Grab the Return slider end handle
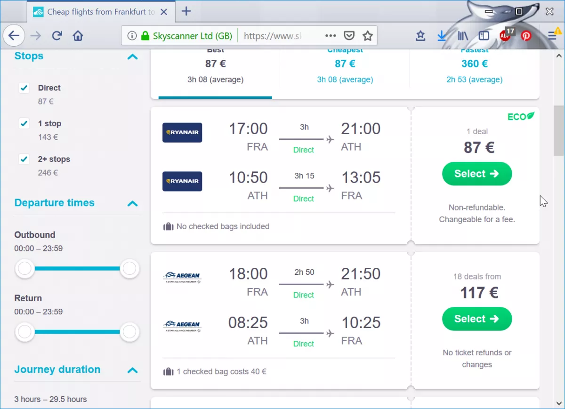This screenshot has height=409, width=565. pos(129,332)
